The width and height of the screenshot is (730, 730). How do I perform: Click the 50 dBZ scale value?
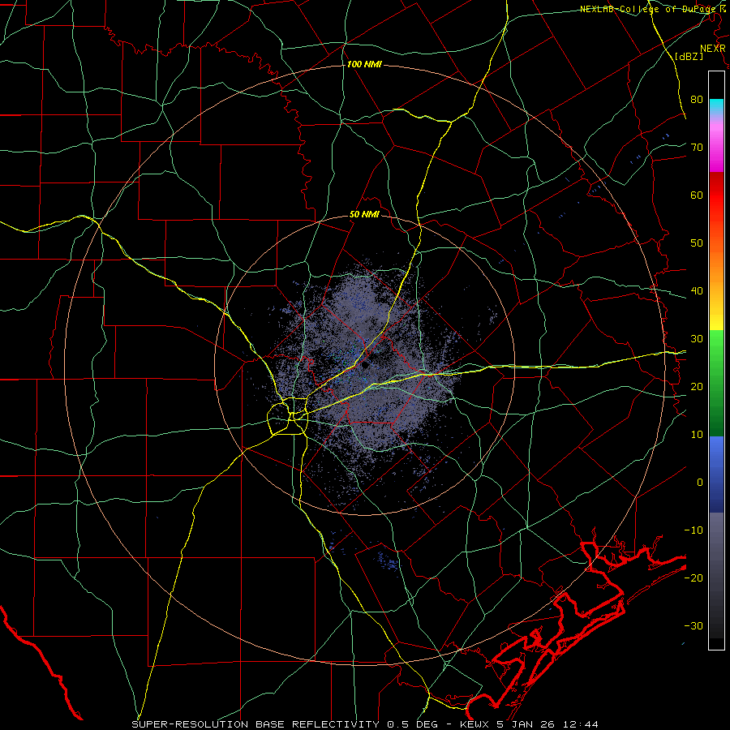[697, 243]
